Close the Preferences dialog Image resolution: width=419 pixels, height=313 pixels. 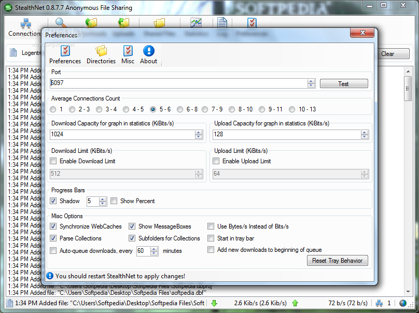click(362, 33)
